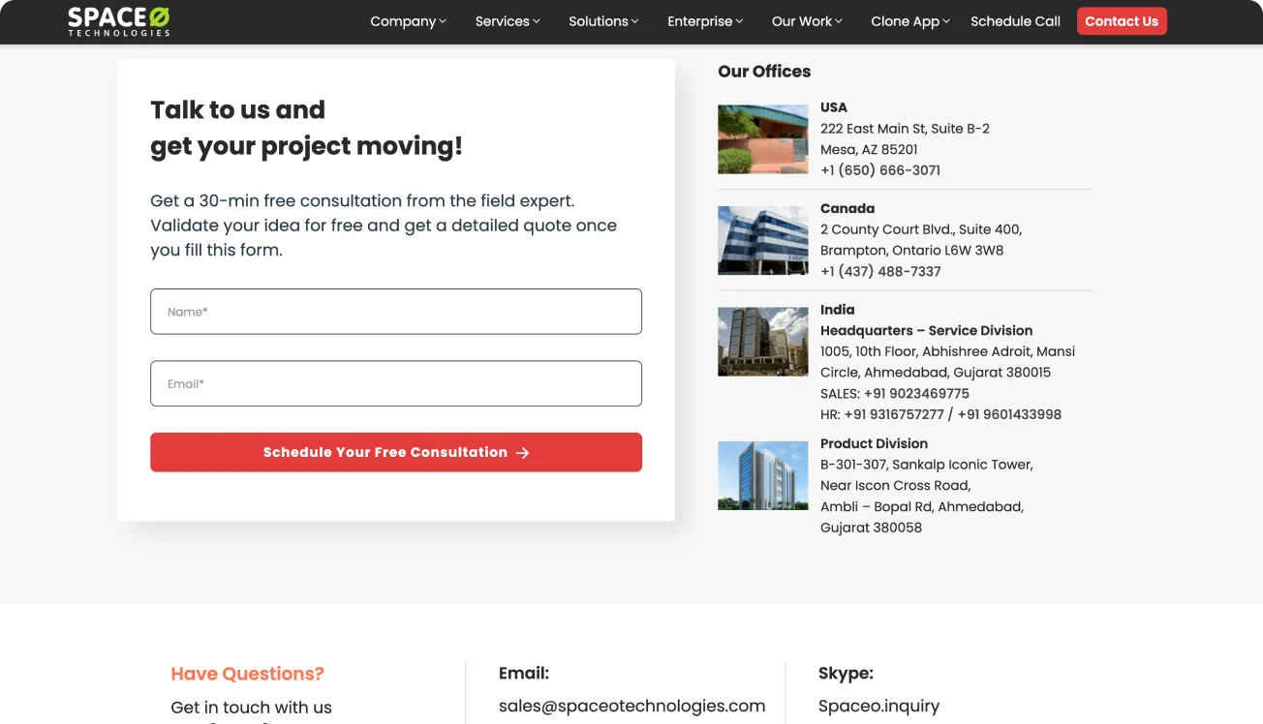
Task: Click the address '222 East Main St, Suite B-2'
Action: pyautogui.click(x=905, y=129)
